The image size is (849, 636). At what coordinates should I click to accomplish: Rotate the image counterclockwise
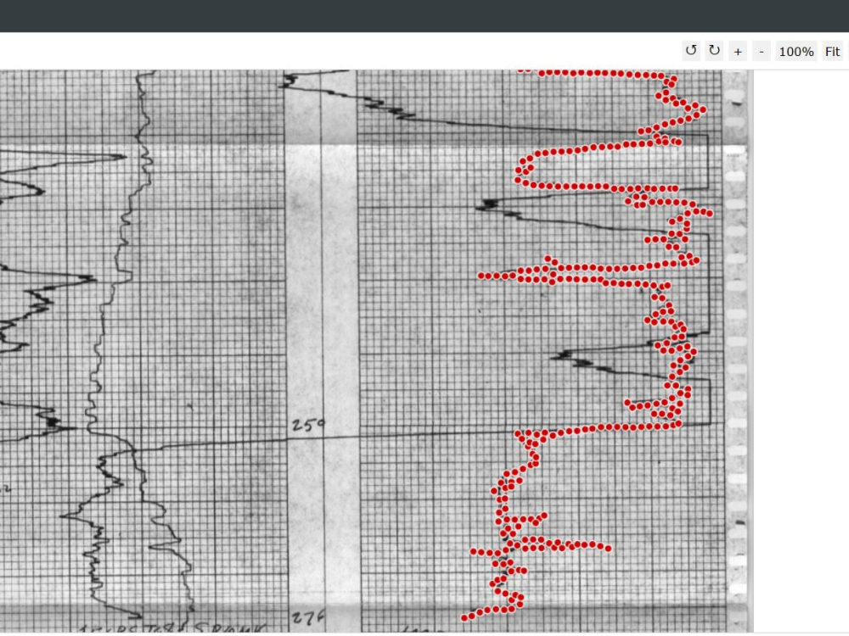691,52
